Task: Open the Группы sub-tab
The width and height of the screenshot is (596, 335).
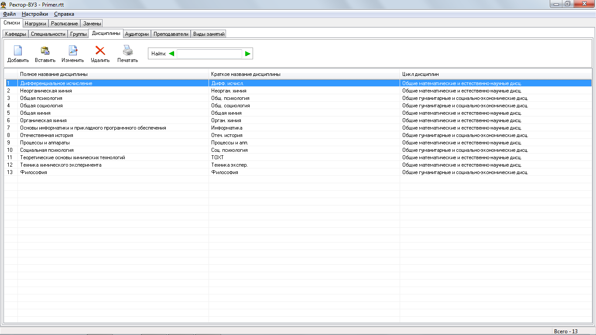Action: [x=79, y=34]
